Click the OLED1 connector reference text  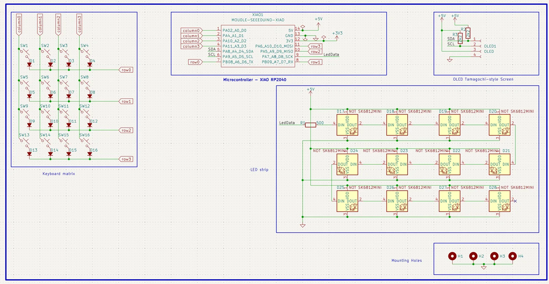tap(490, 46)
